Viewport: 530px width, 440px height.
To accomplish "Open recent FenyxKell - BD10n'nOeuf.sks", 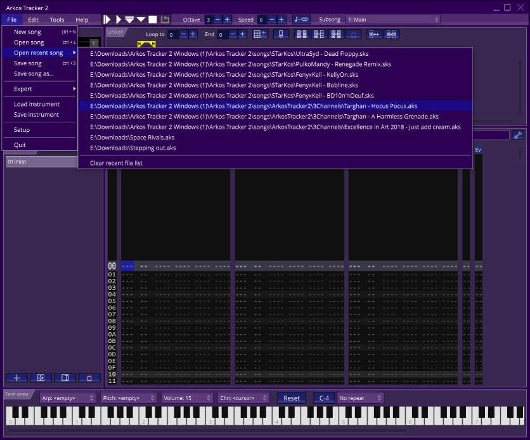I will click(275, 96).
